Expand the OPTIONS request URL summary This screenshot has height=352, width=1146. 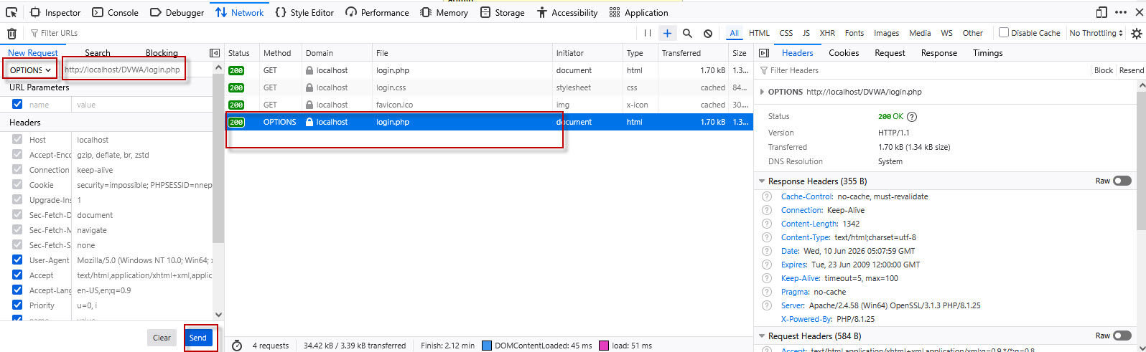tap(762, 92)
